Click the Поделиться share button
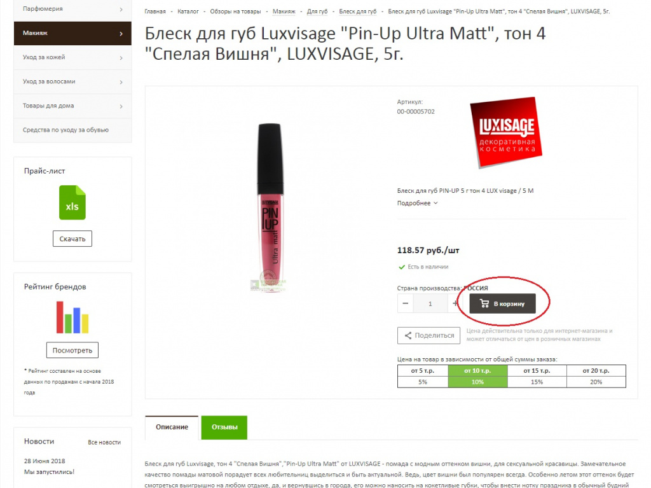 429,335
